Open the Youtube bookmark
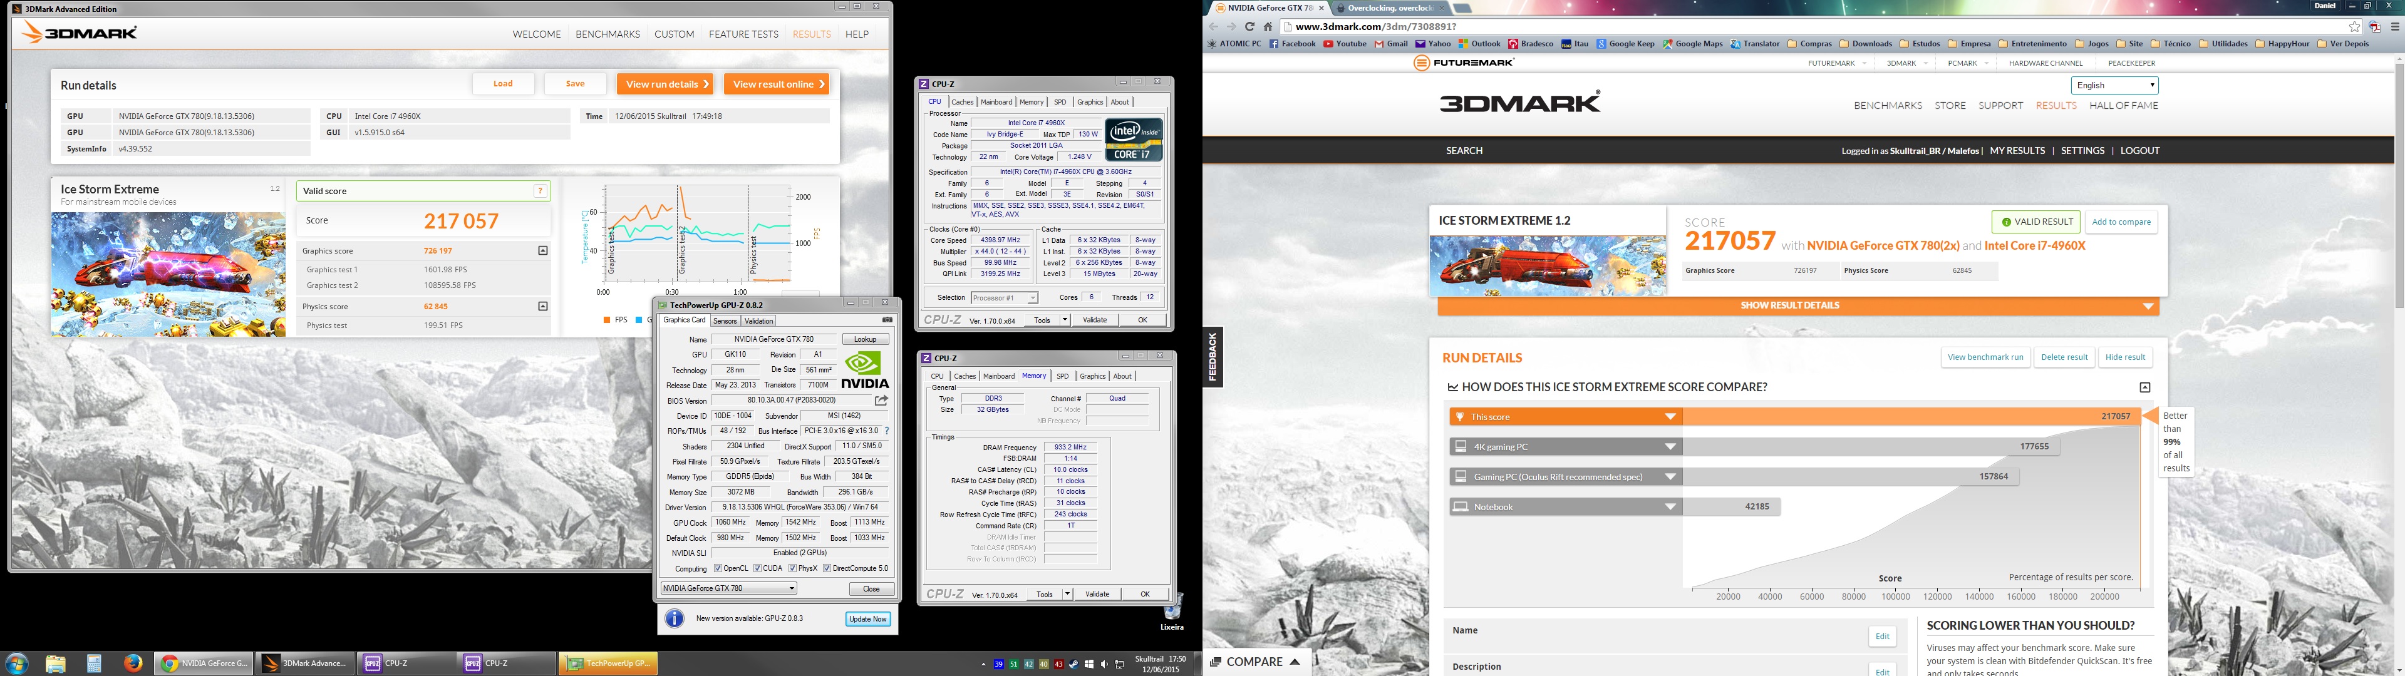 (1345, 44)
